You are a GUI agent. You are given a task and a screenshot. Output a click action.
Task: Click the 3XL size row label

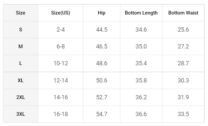(x=21, y=114)
